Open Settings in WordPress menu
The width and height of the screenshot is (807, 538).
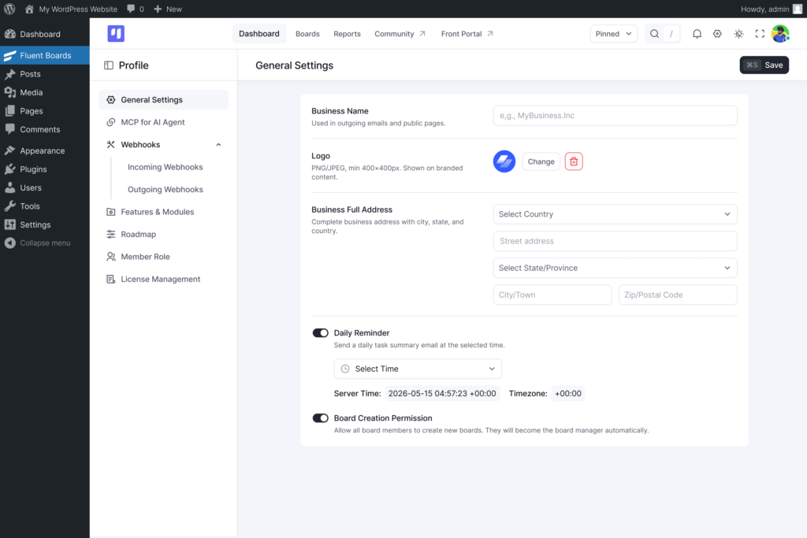pos(45,224)
